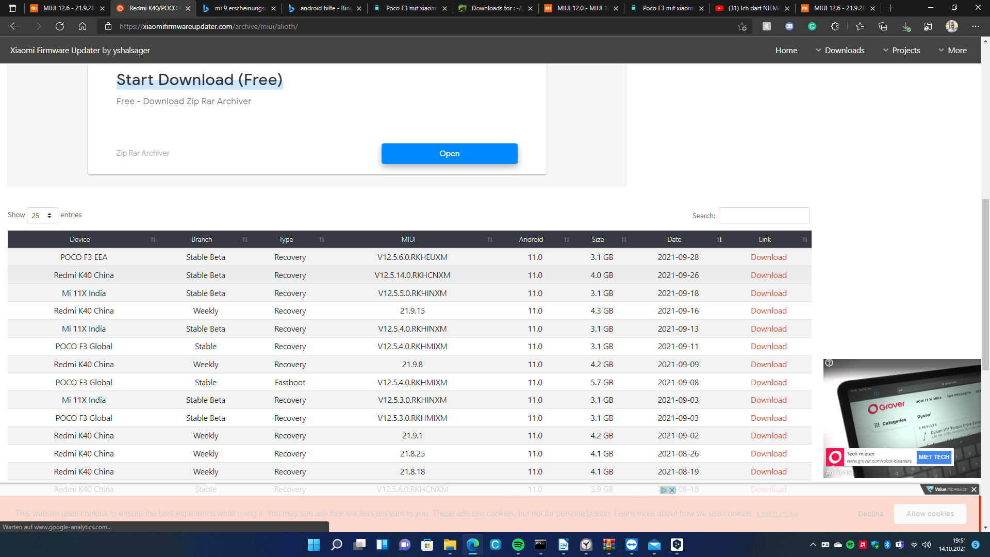Open a new browser tab
990x557 pixels.
point(890,8)
